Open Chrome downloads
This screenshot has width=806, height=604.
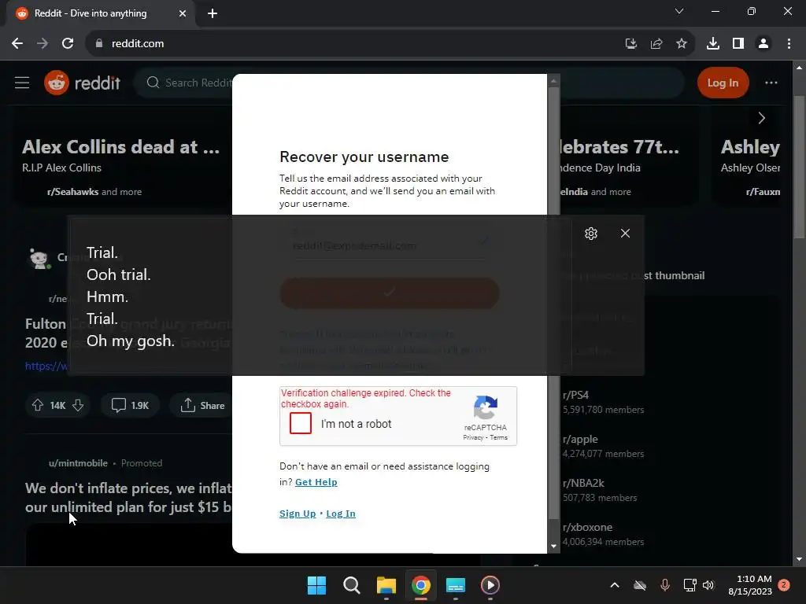[x=713, y=44]
